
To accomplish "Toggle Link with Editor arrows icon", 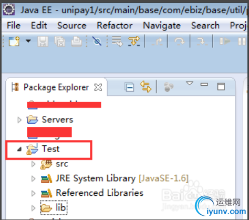I will (x=146, y=86).
